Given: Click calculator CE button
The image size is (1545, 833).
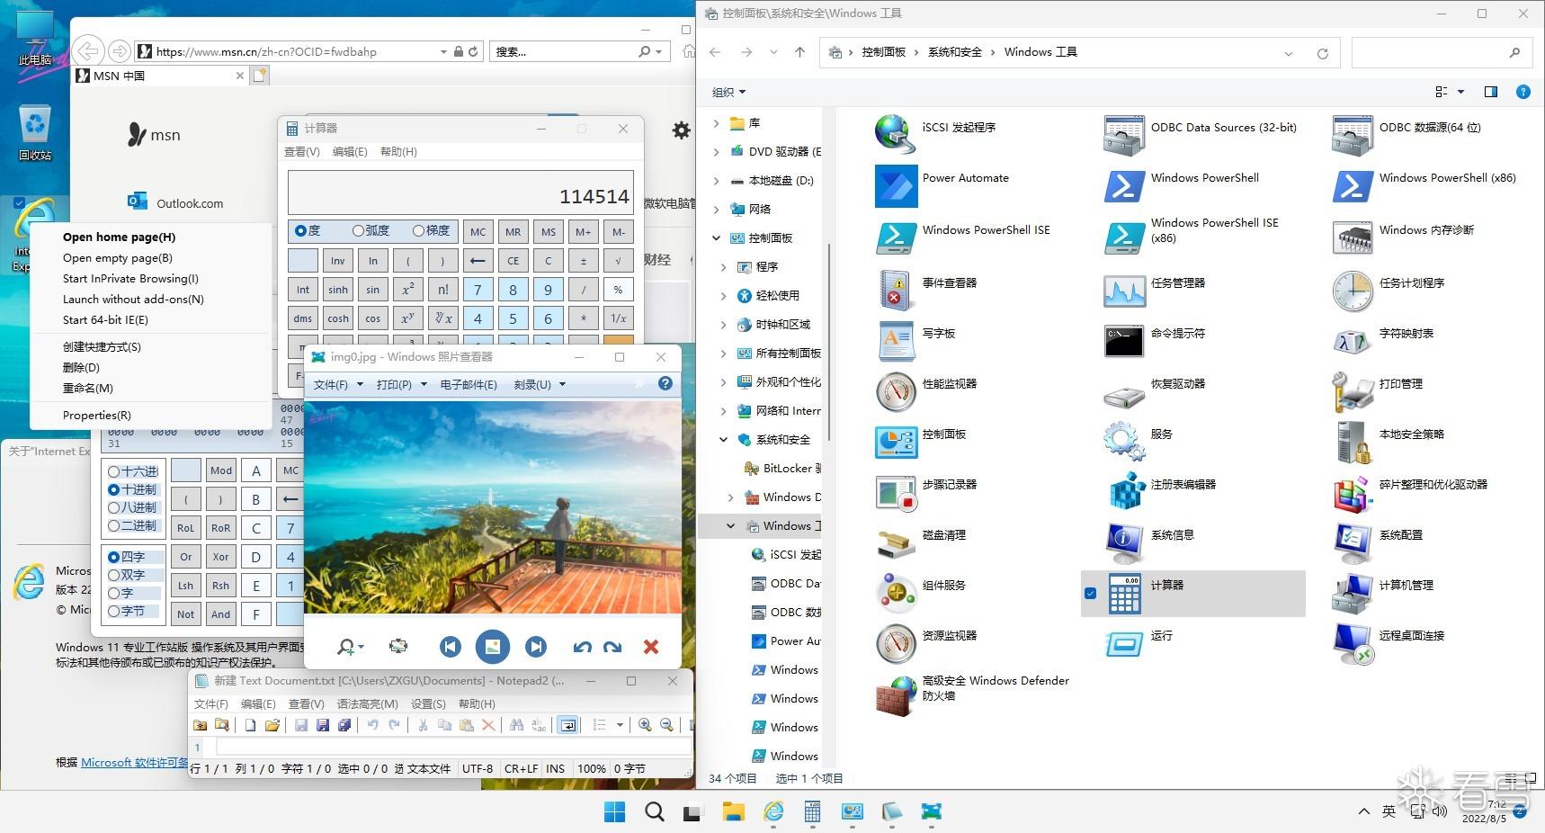Looking at the screenshot, I should click(513, 261).
